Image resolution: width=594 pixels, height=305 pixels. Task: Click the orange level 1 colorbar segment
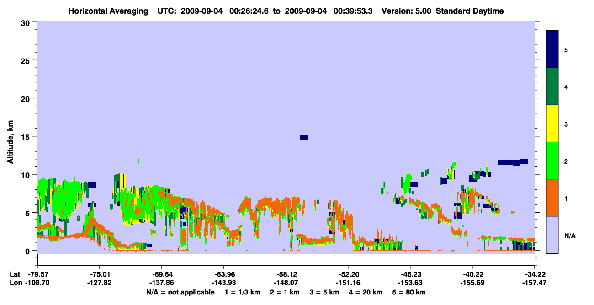(552, 198)
